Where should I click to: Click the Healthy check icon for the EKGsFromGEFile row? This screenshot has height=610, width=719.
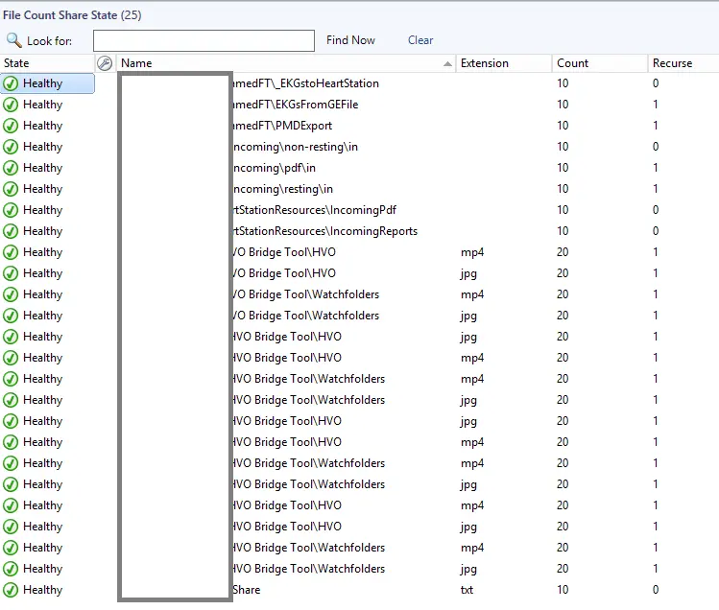click(11, 105)
